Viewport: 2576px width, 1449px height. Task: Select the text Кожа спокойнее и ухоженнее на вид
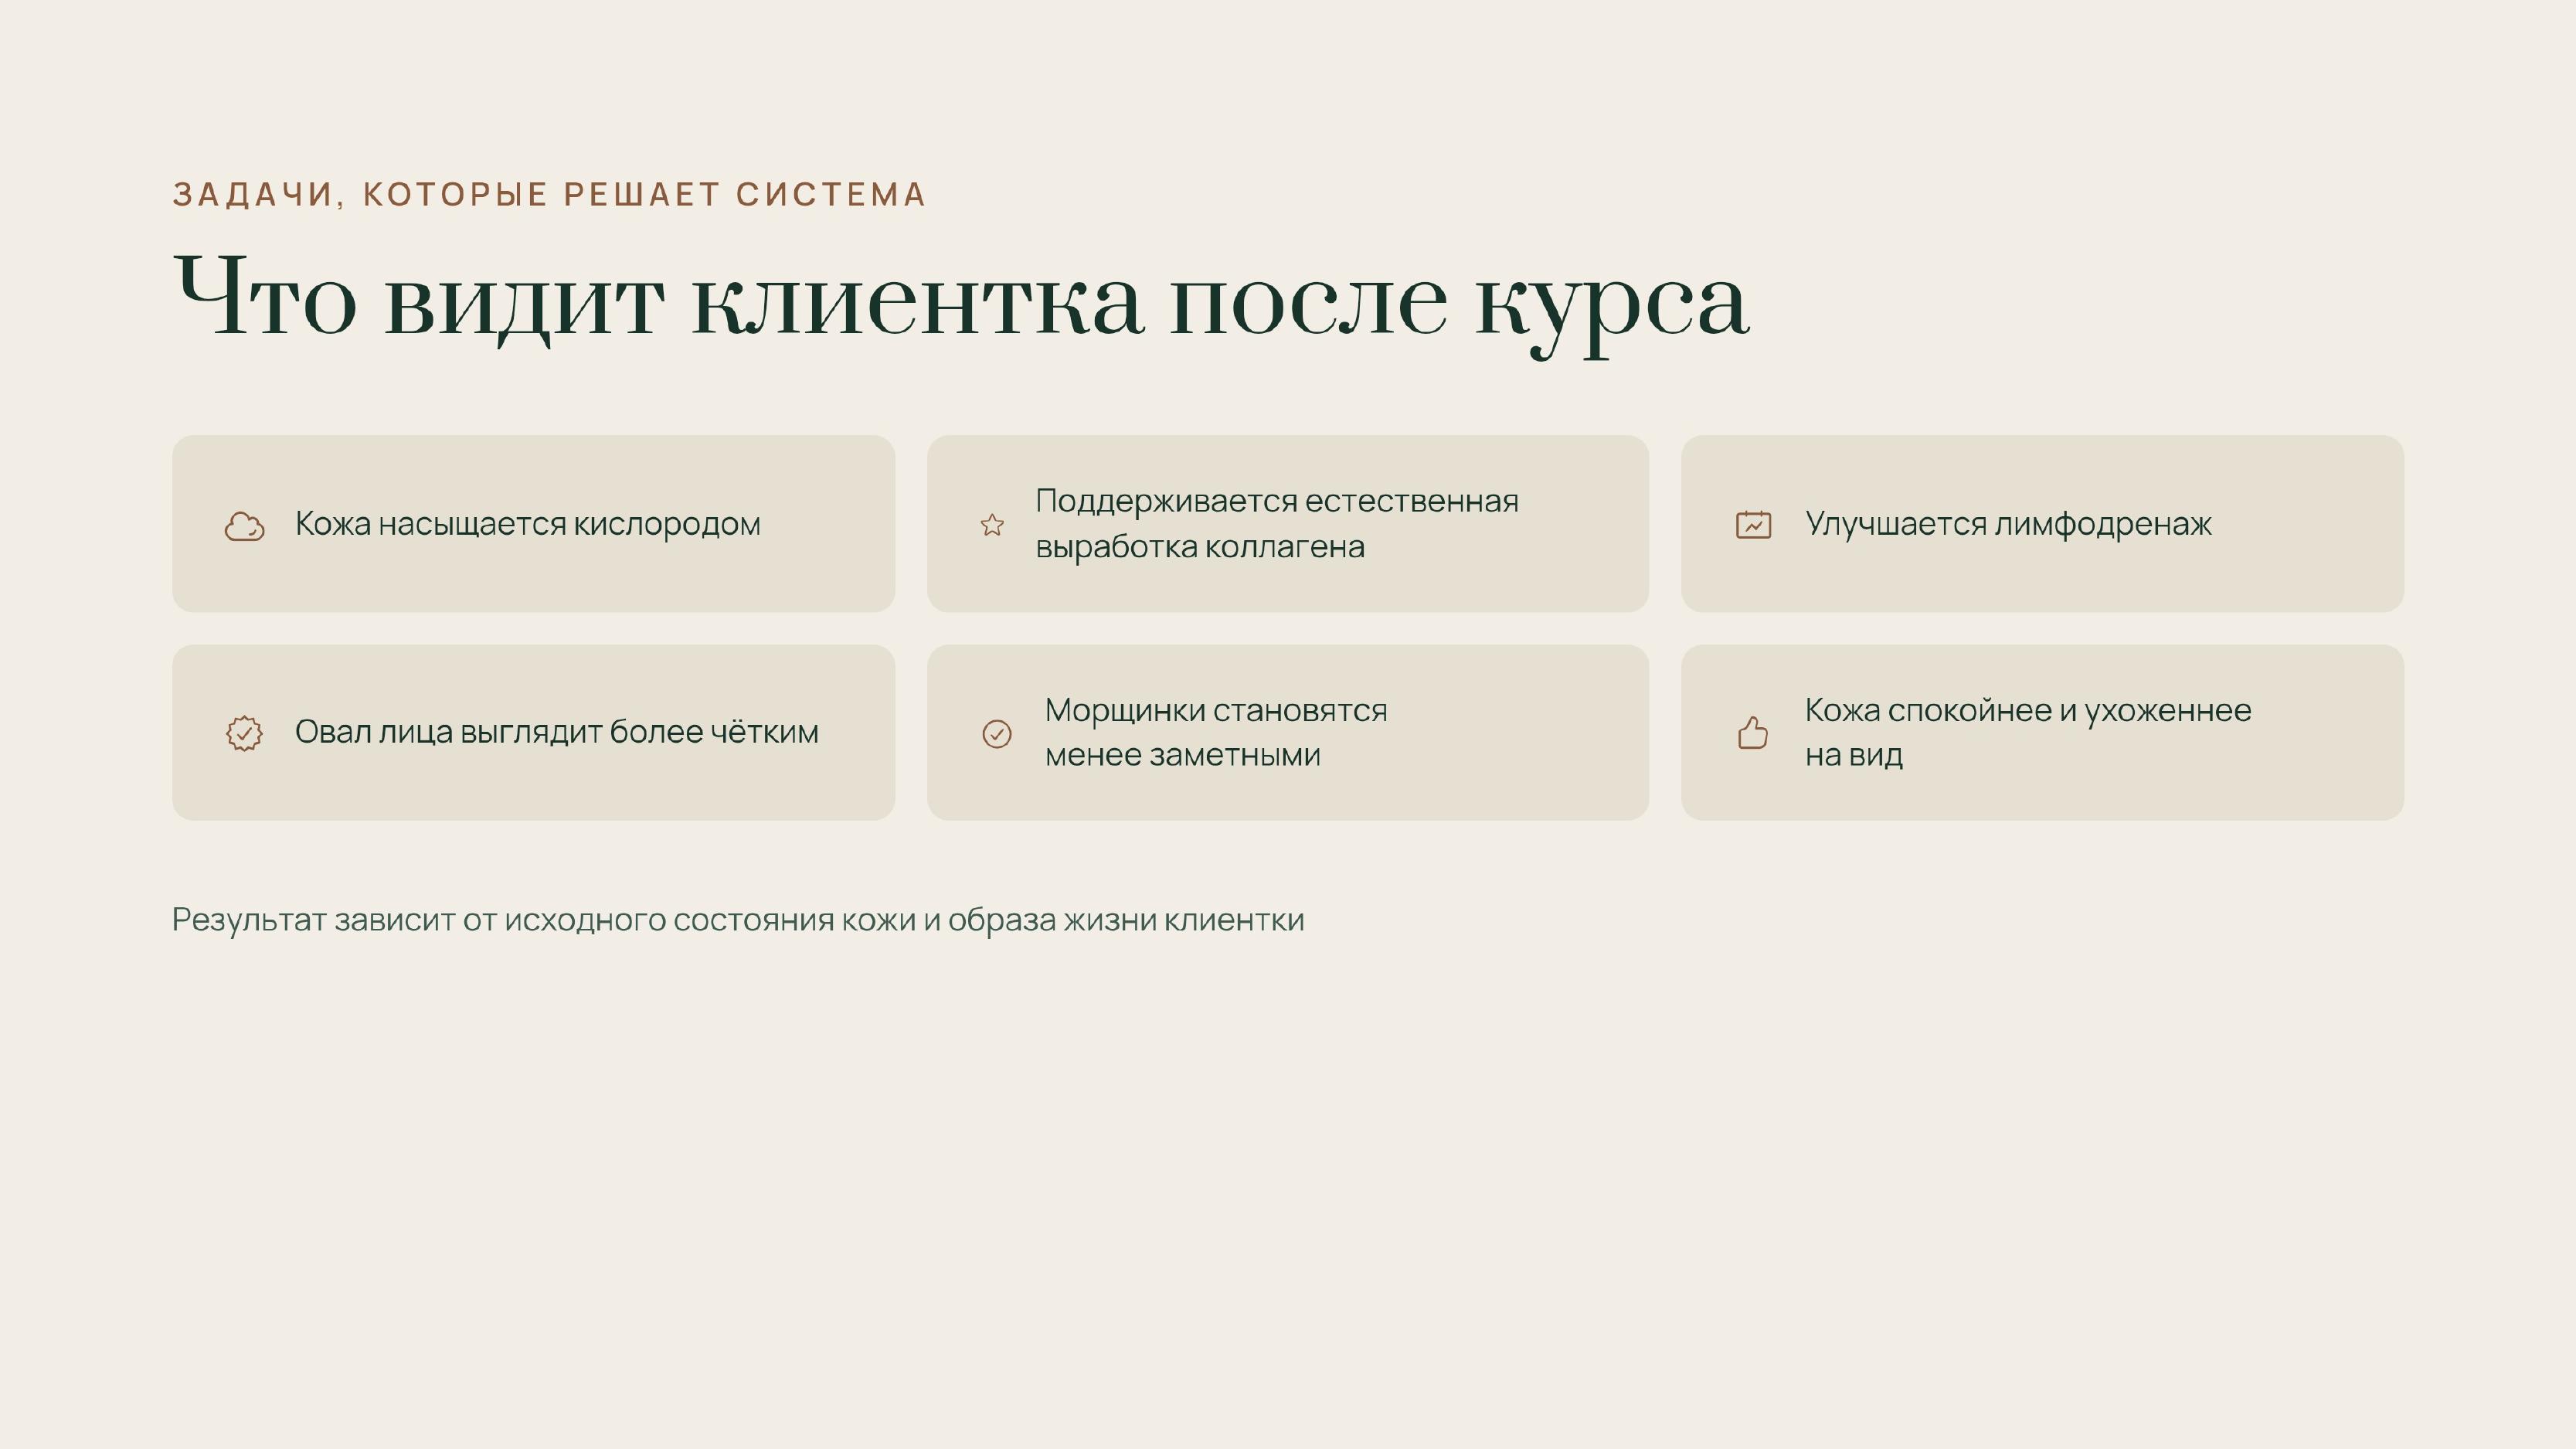[x=2028, y=732]
